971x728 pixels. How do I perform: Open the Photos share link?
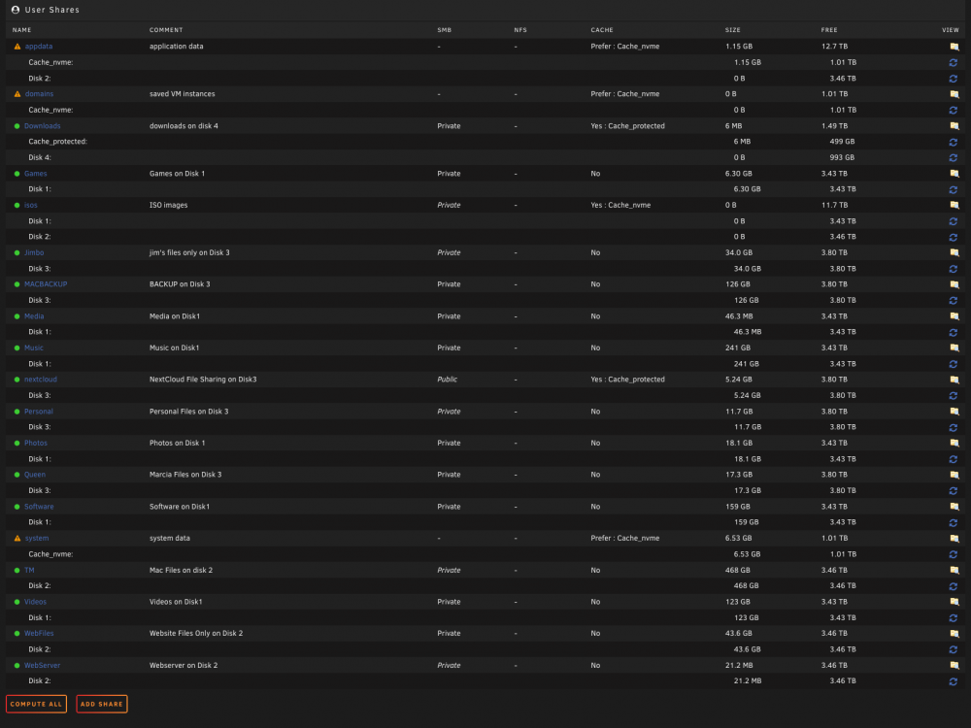click(36, 443)
